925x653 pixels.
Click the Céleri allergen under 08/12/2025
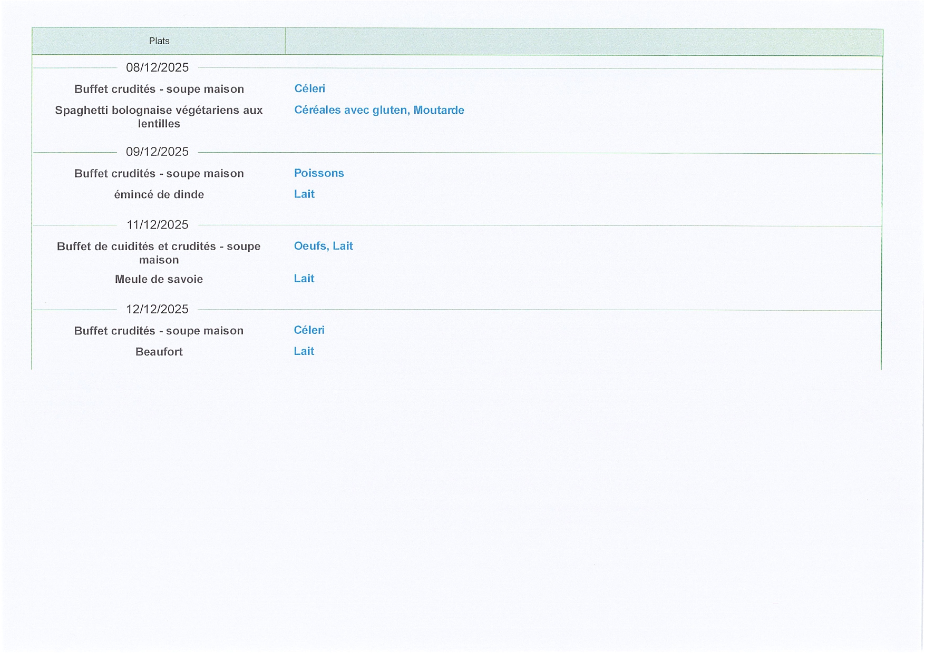(309, 88)
